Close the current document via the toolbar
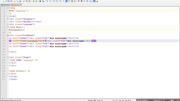 14,1
